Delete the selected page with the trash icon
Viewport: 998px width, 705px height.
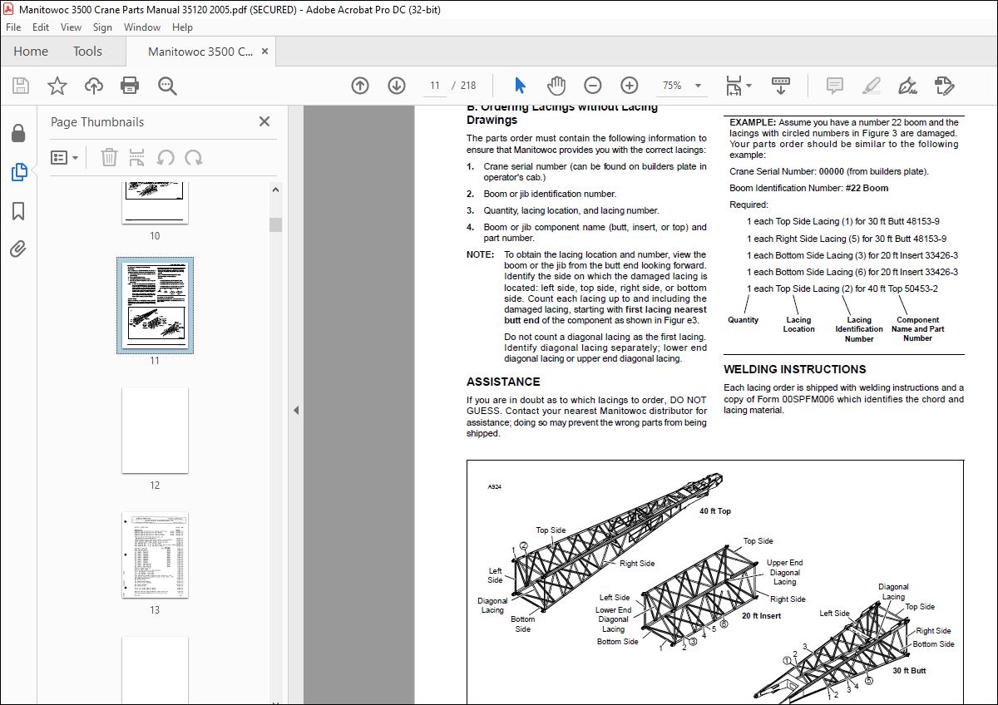click(109, 157)
